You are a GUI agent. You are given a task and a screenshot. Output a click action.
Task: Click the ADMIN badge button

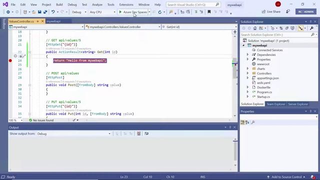click(x=305, y=11)
